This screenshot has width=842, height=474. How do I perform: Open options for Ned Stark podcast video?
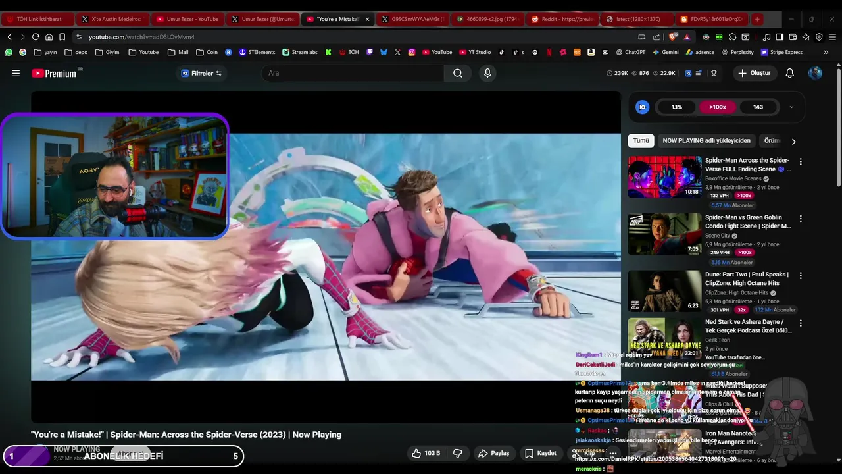pyautogui.click(x=801, y=323)
